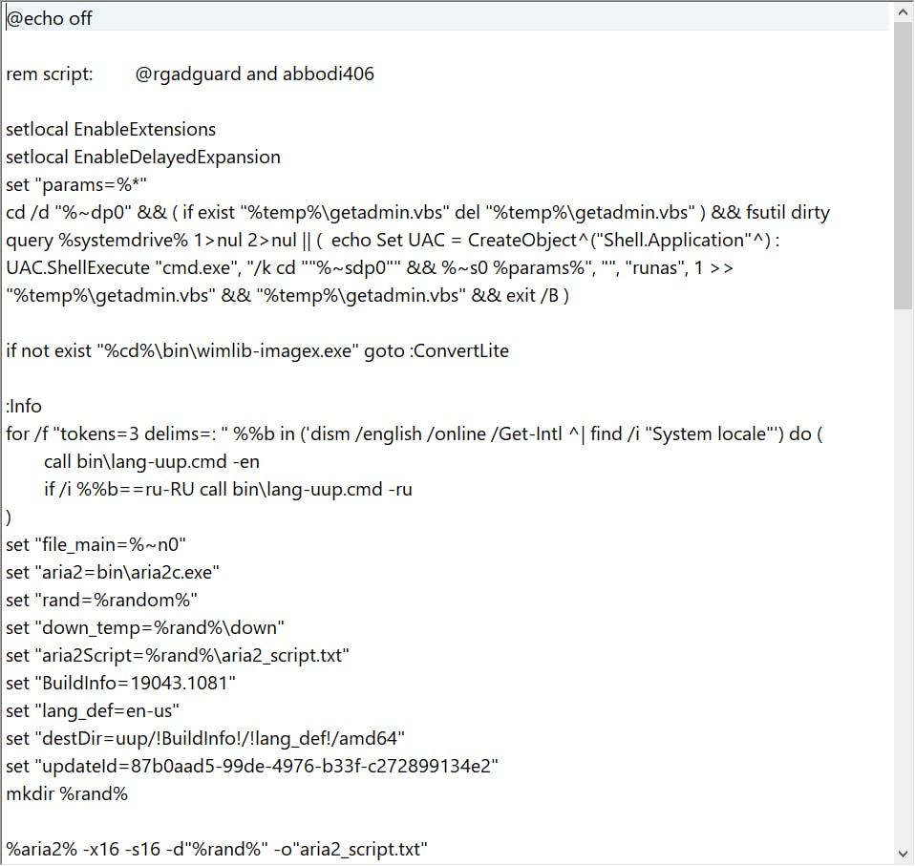Click the 'set "aria2Script=' line

tap(178, 656)
